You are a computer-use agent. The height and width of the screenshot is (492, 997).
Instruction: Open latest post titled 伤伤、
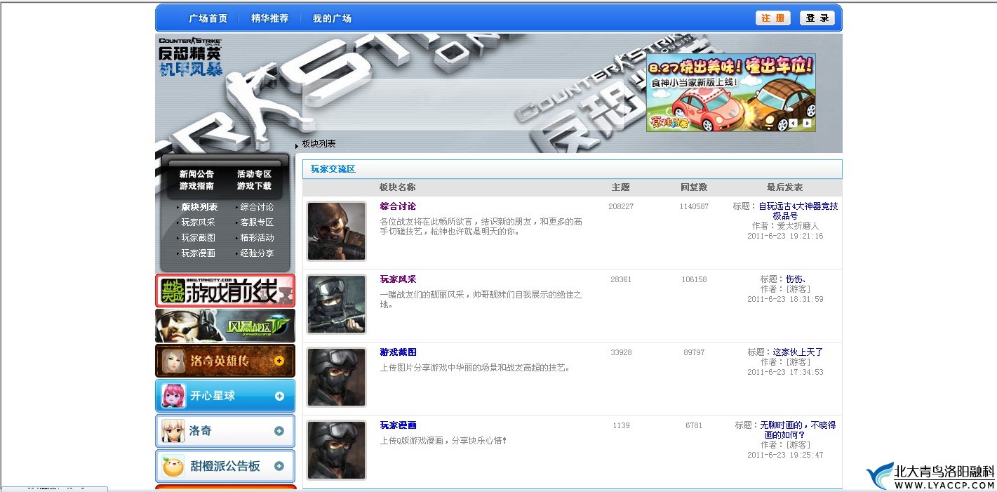(x=796, y=279)
